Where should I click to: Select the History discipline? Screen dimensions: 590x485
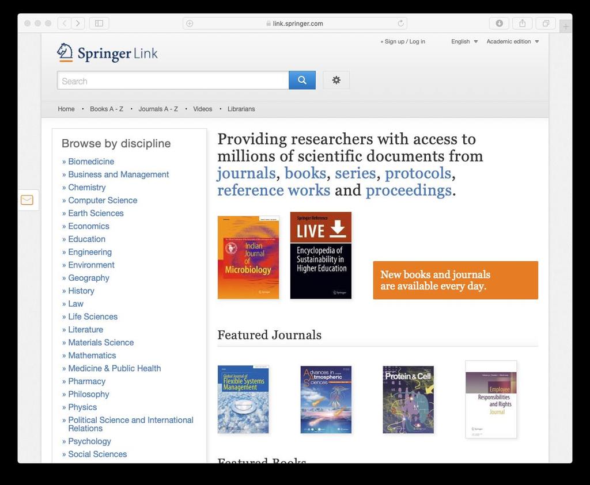coord(81,291)
